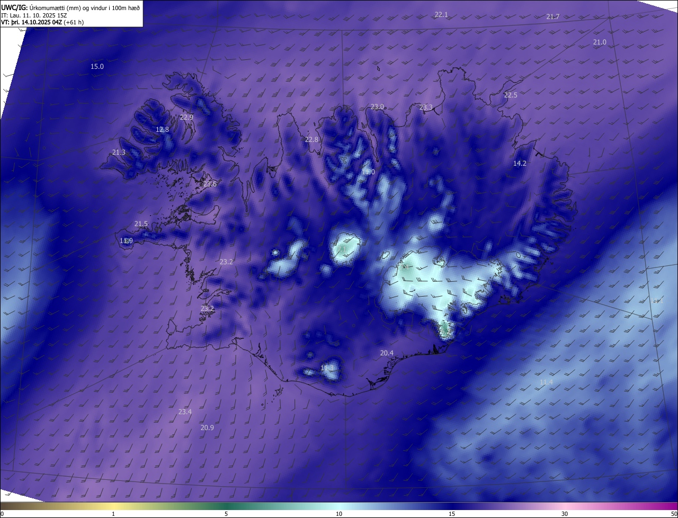Viewport: 678px width, 518px height.
Task: Click the legend tick label 0
Action: click(x=2, y=514)
